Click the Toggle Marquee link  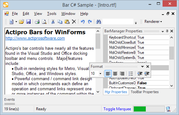(117, 109)
